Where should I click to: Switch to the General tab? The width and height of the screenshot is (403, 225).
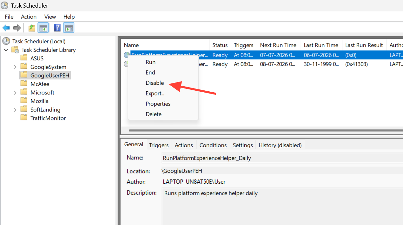134,144
